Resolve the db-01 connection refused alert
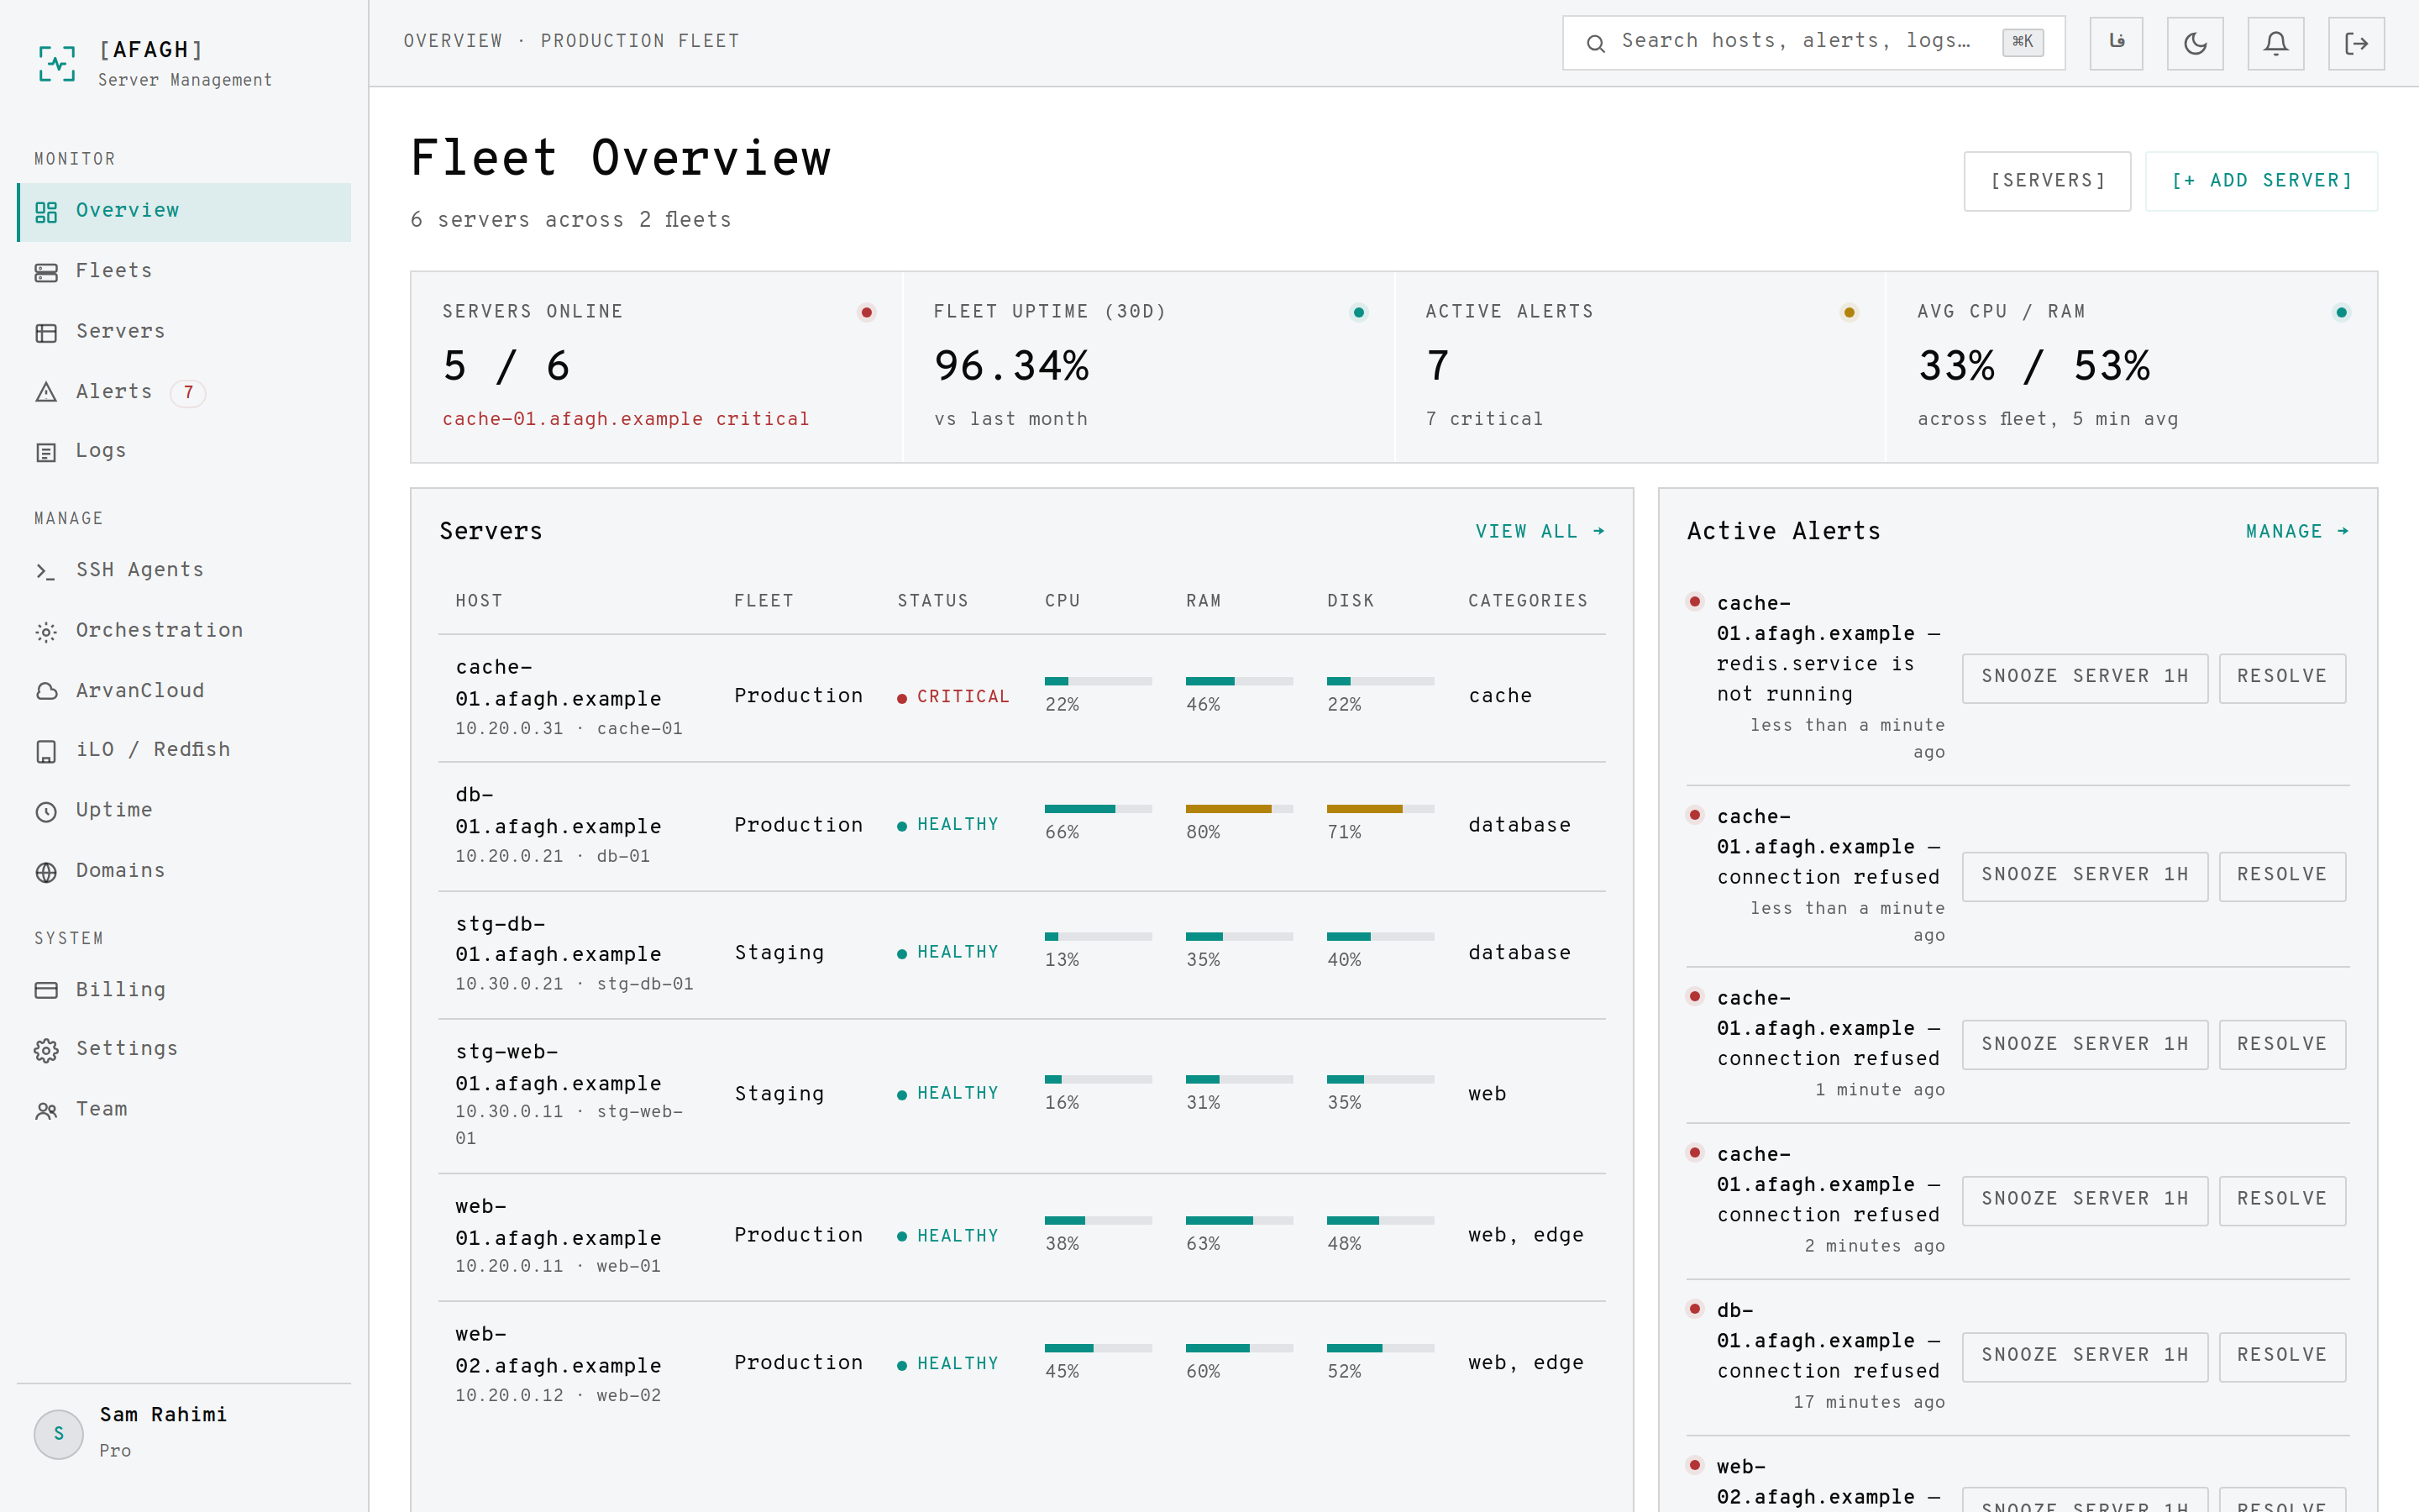Viewport: 2419px width, 1512px height. (2282, 1357)
